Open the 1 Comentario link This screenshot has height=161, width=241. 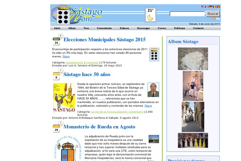[x=135, y=112]
